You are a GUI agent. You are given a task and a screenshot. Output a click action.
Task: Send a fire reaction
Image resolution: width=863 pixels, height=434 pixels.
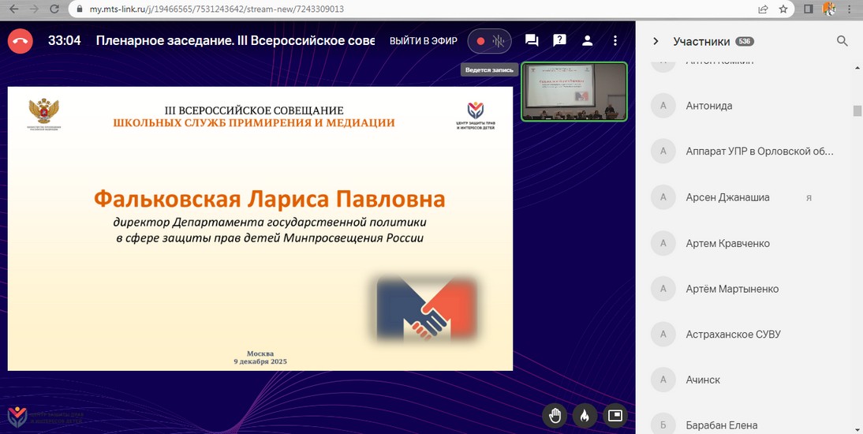click(585, 414)
